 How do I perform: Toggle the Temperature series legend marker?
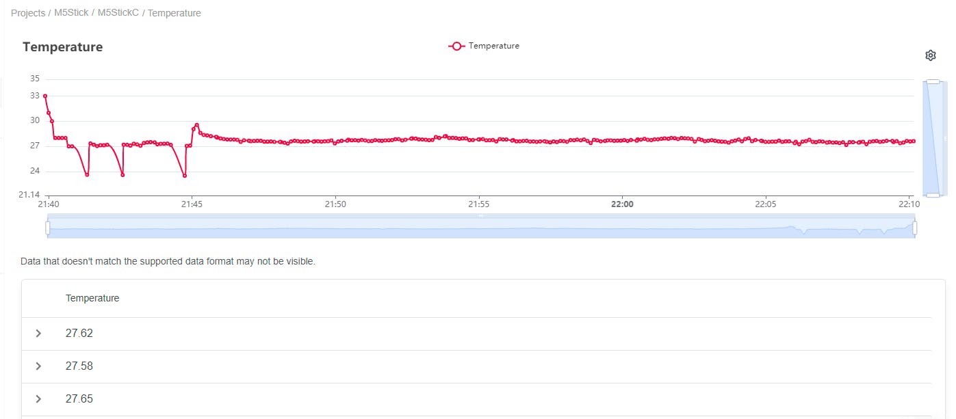(x=456, y=46)
